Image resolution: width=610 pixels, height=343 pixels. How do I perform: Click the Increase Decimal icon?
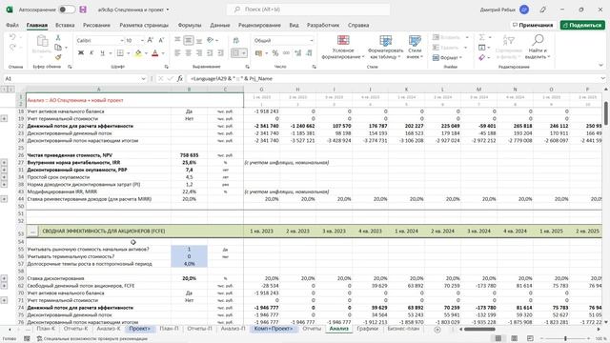[298, 53]
